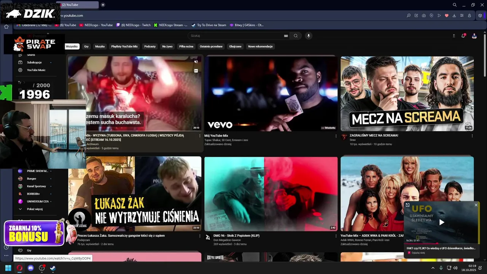This screenshot has height=274, width=487.
Task: Select 'Nowe rekomendacje' filter chip
Action: pyautogui.click(x=260, y=46)
